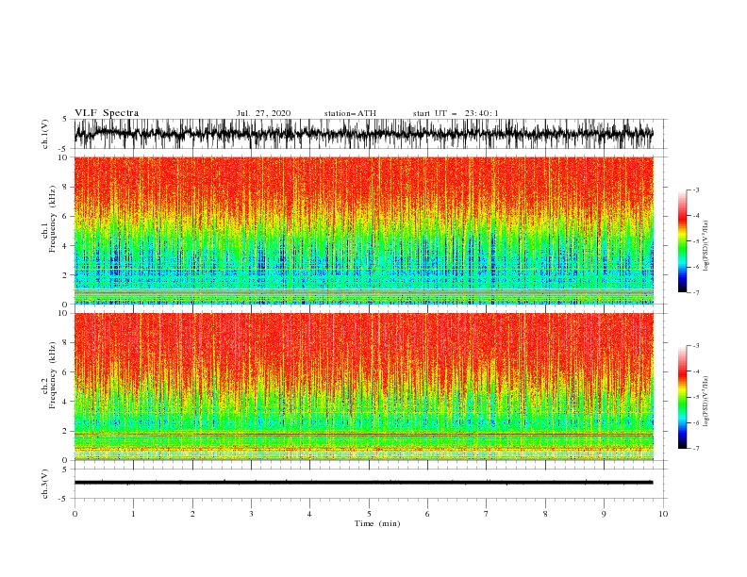Viewport: 747px width, 577px height.
Task: Click the 'station=ATH' label
Action: point(350,113)
